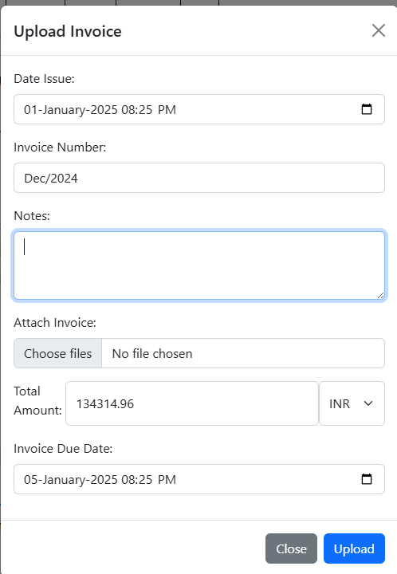Focus the empty Notes text area
This screenshot has width=397, height=574.
(199, 265)
